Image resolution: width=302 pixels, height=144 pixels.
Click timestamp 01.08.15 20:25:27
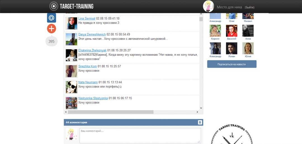pyautogui.click(x=119, y=50)
